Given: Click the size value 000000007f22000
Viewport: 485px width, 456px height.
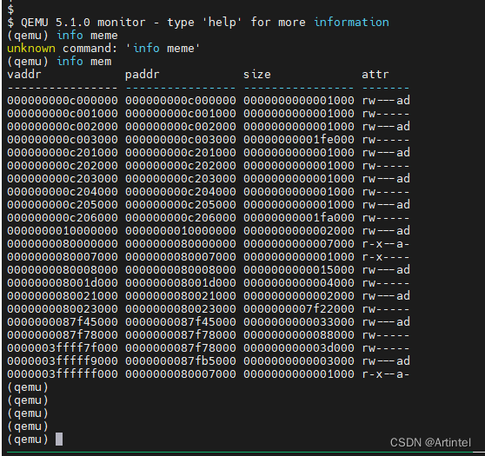Looking at the screenshot, I should pyautogui.click(x=298, y=309).
